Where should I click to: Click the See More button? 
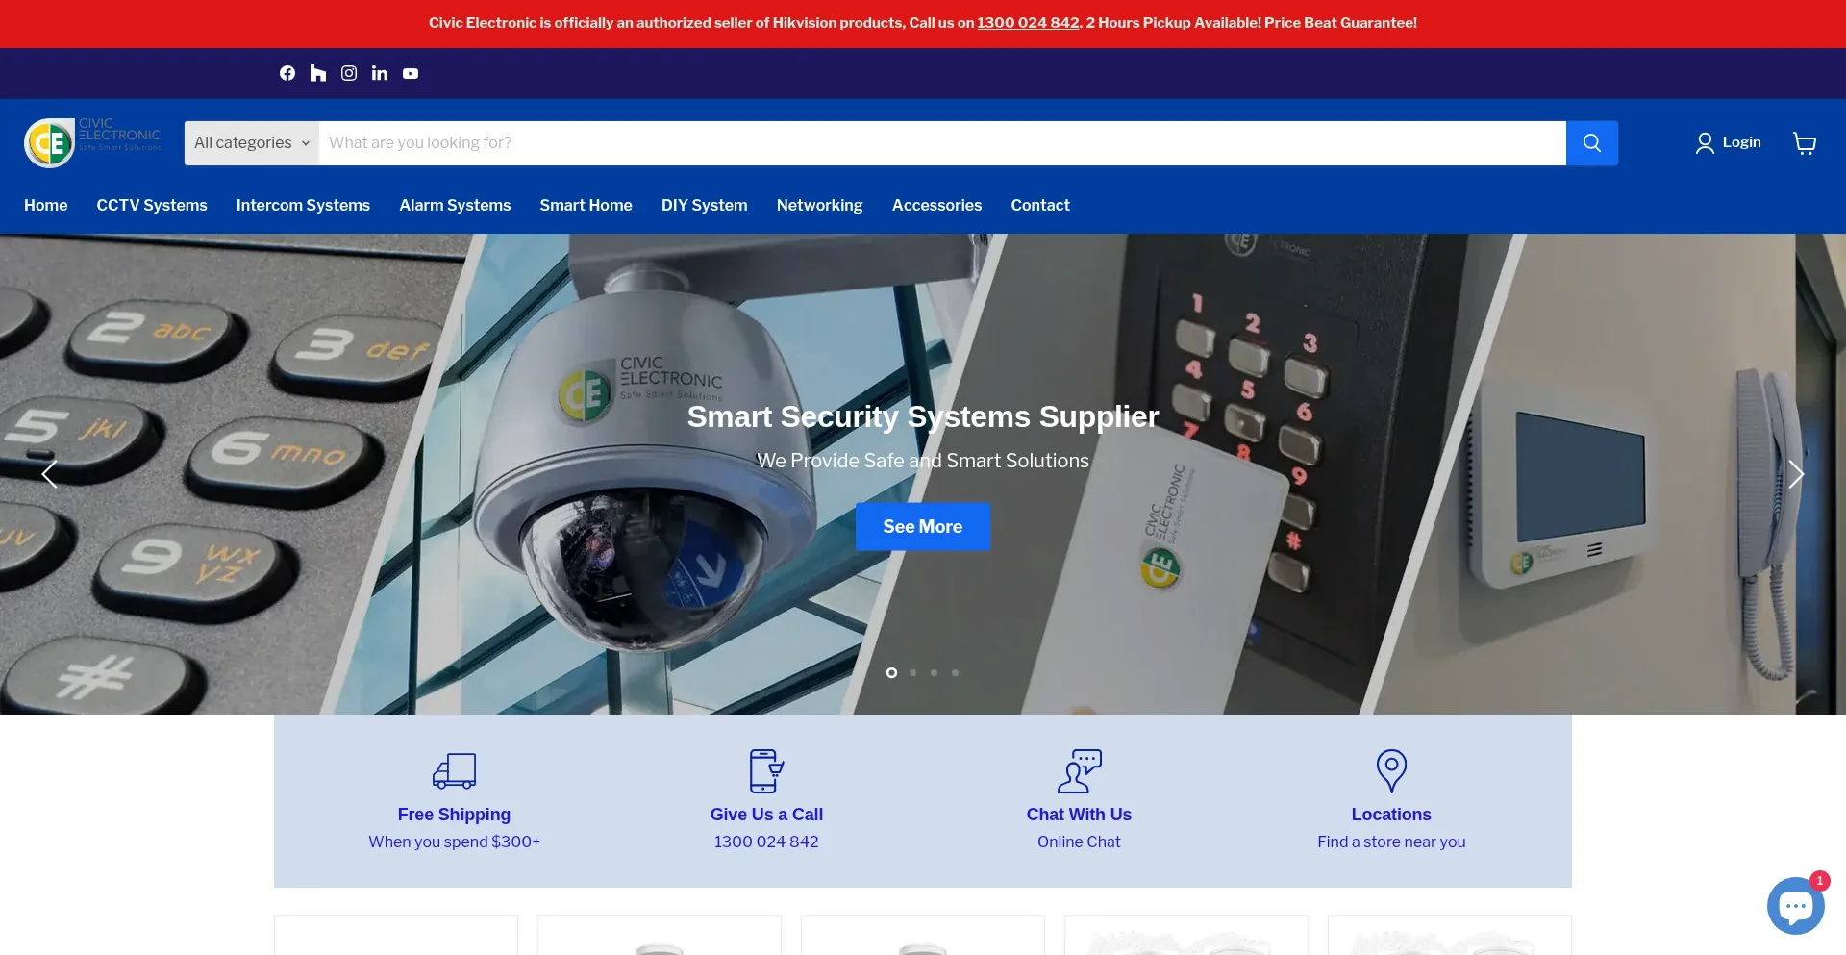[x=922, y=526]
